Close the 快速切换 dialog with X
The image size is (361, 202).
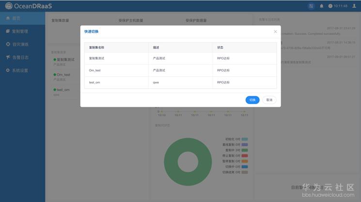coord(275,31)
